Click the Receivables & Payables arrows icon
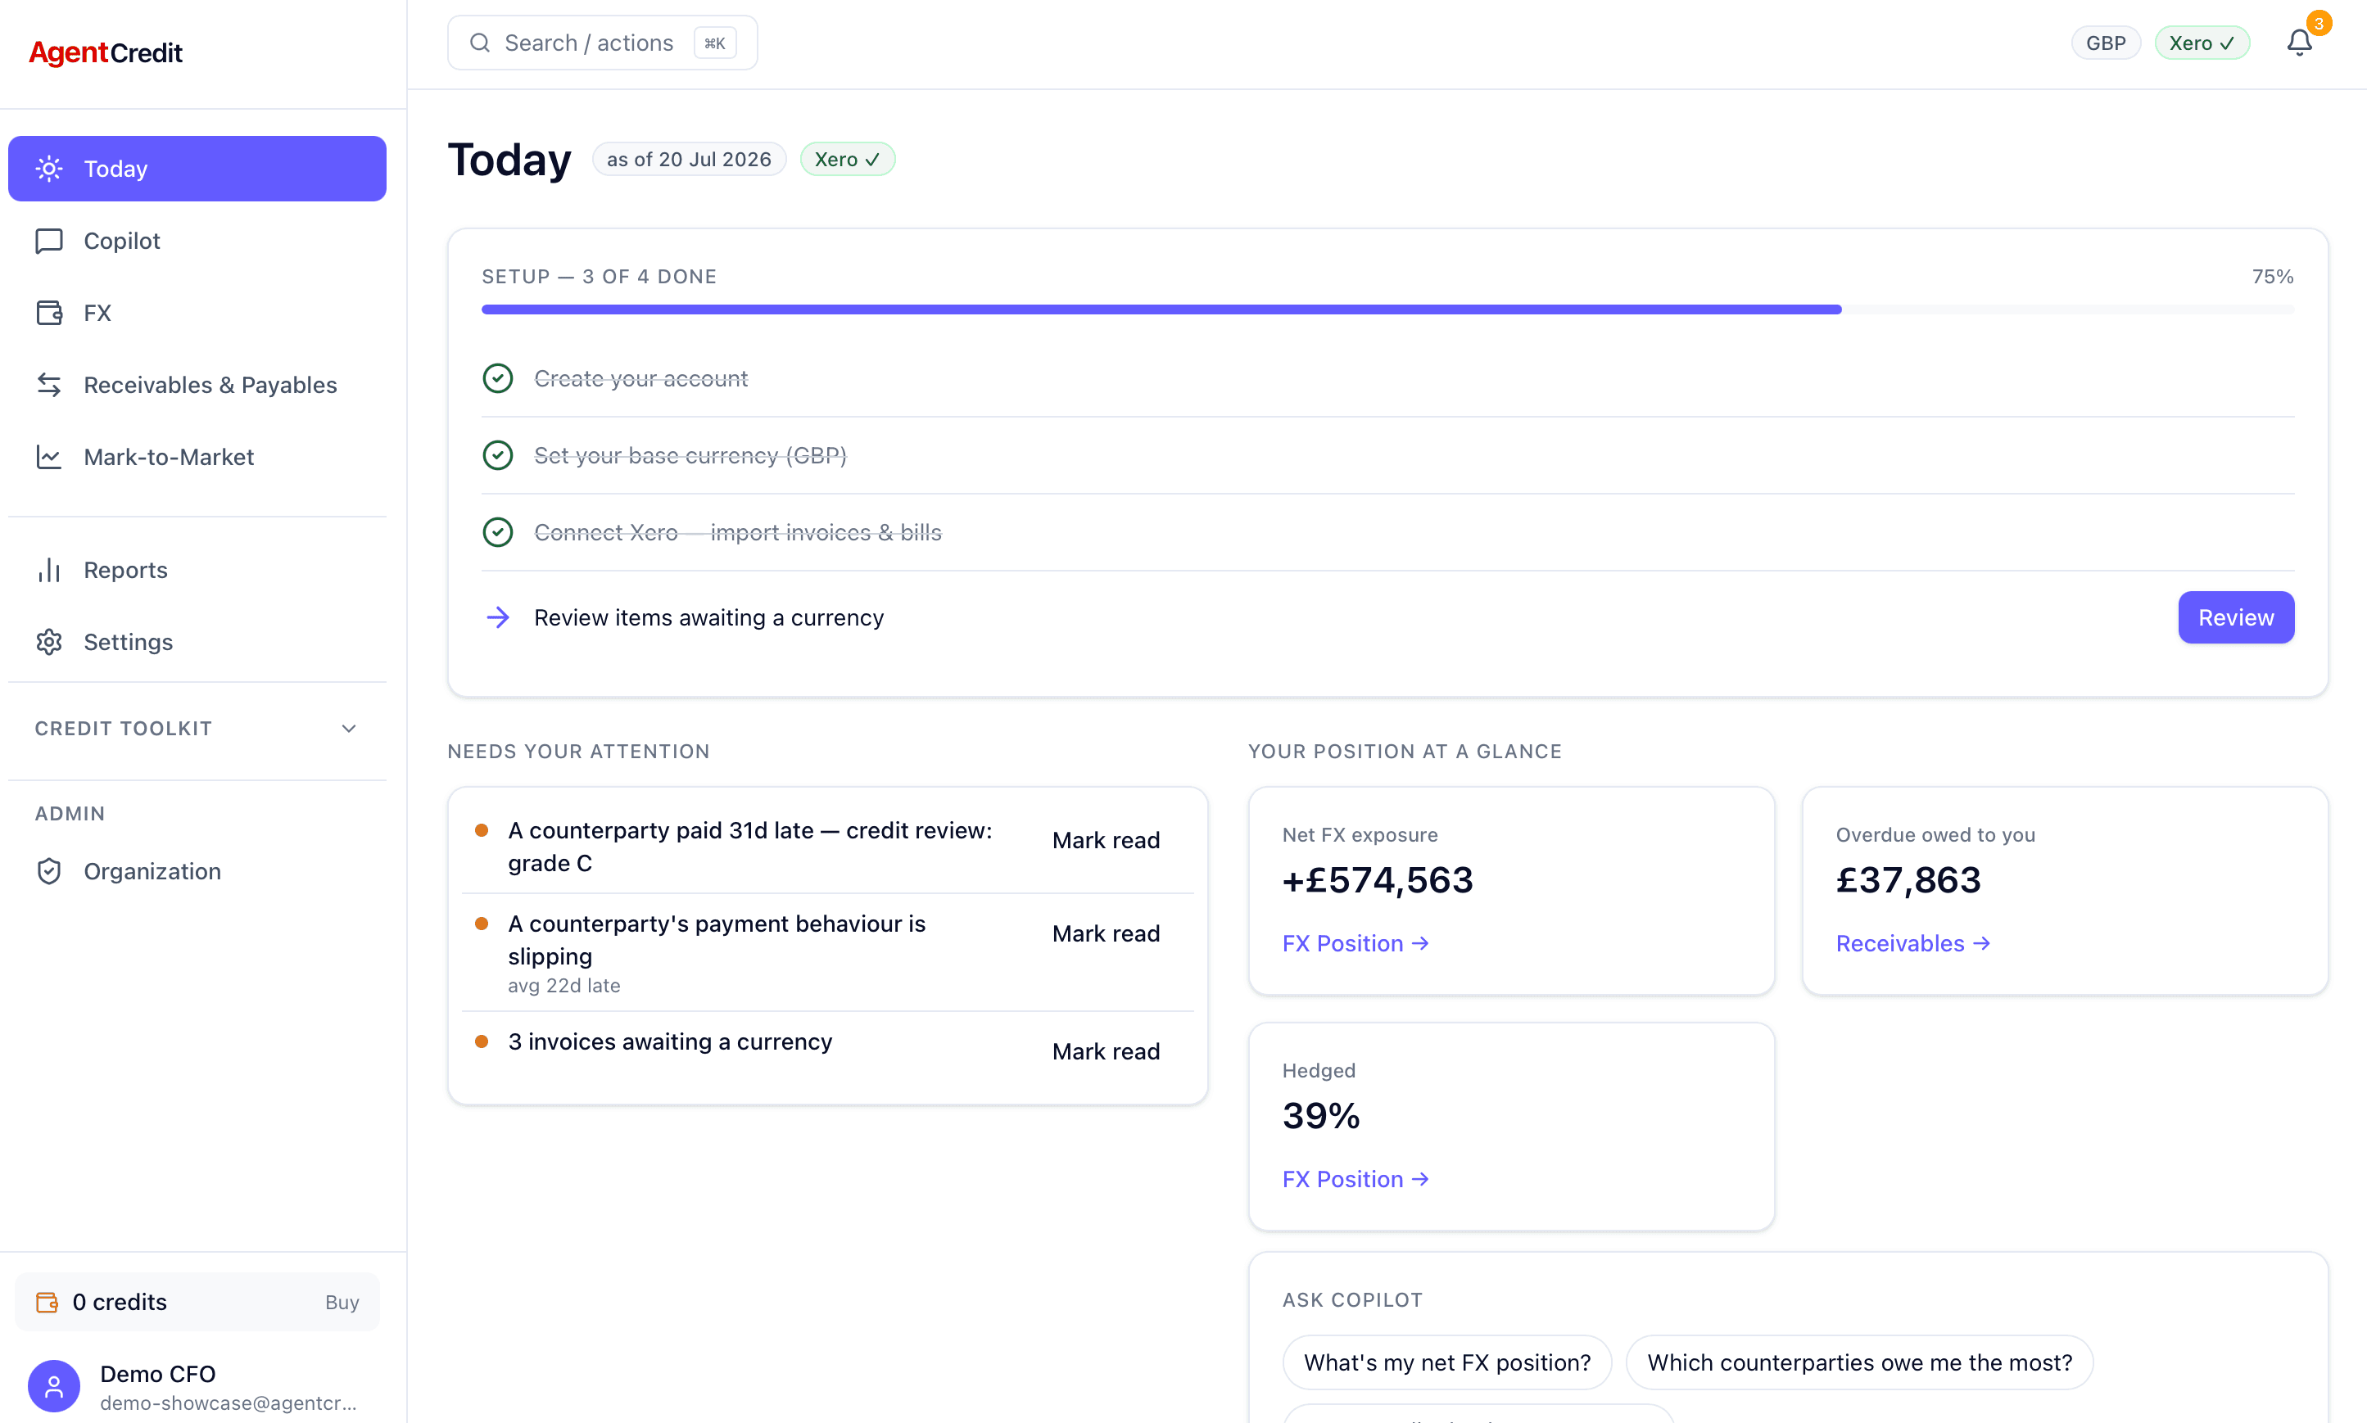This screenshot has height=1423, width=2367. point(49,385)
